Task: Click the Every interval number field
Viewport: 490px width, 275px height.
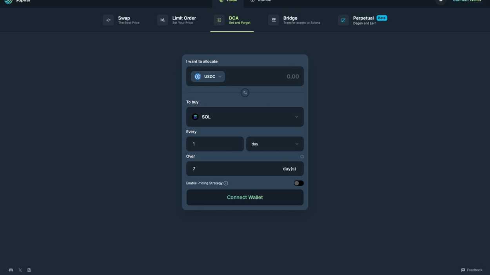Action: click(x=215, y=144)
